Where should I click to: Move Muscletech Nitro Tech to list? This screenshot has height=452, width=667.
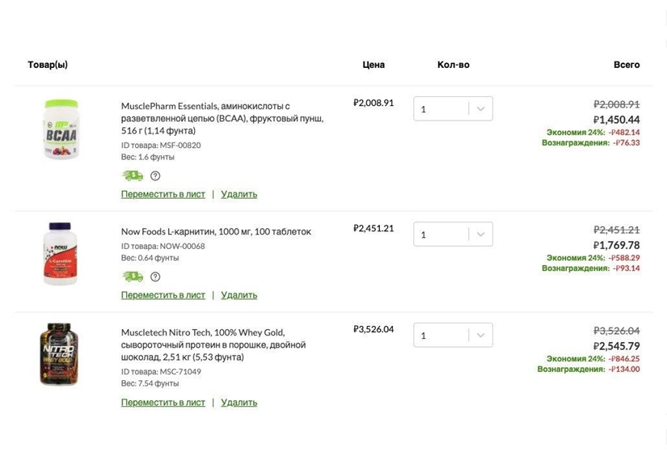click(x=163, y=403)
